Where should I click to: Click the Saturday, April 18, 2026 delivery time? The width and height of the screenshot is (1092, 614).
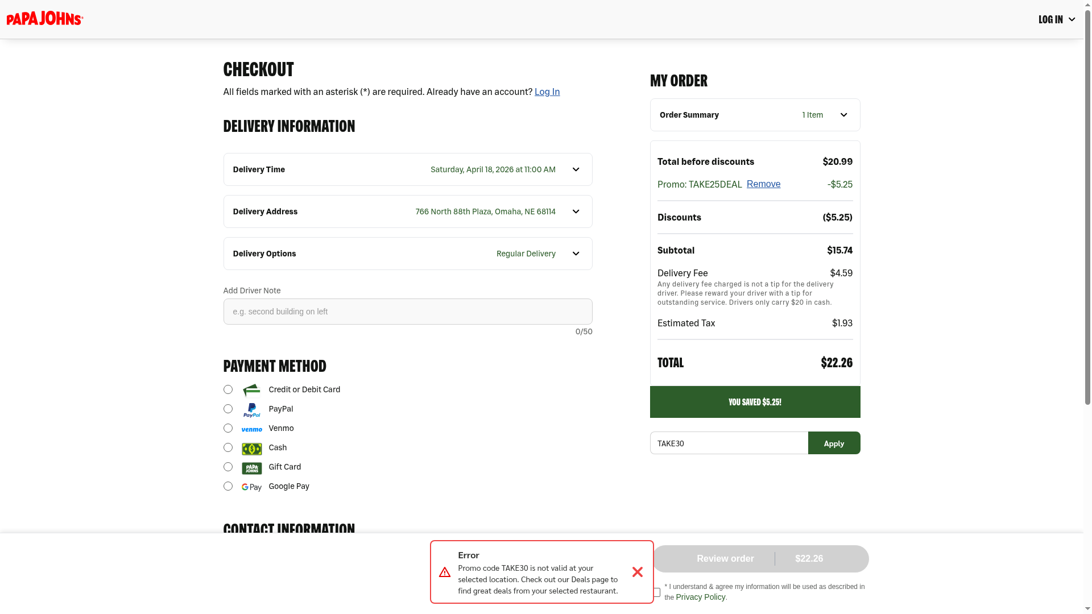tap(493, 169)
